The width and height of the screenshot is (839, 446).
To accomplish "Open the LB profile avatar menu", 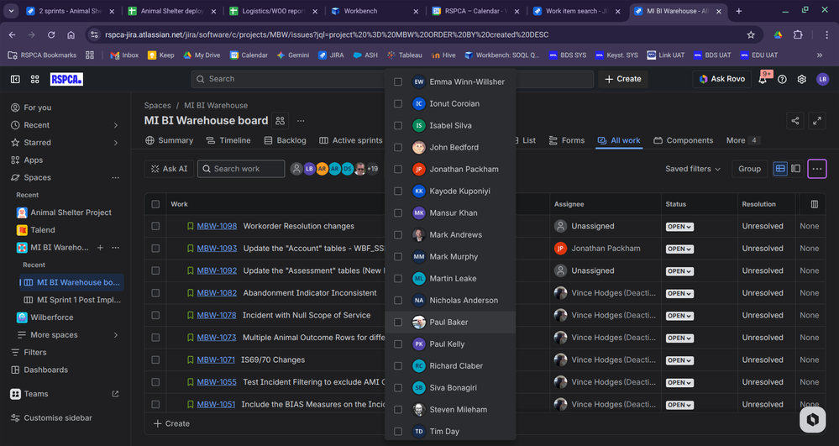I will (822, 79).
